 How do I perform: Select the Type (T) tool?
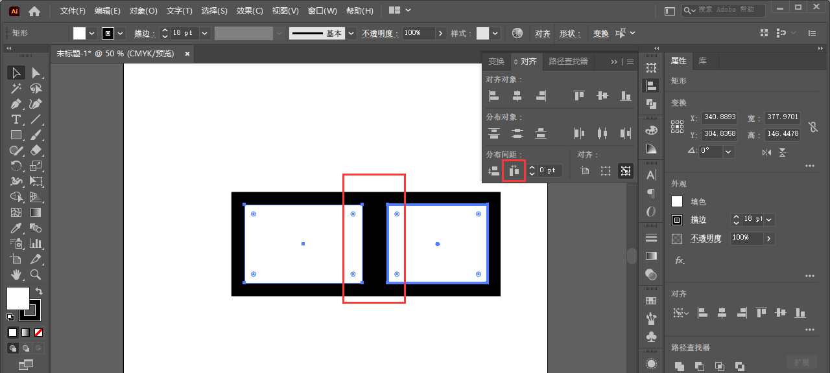click(16, 119)
